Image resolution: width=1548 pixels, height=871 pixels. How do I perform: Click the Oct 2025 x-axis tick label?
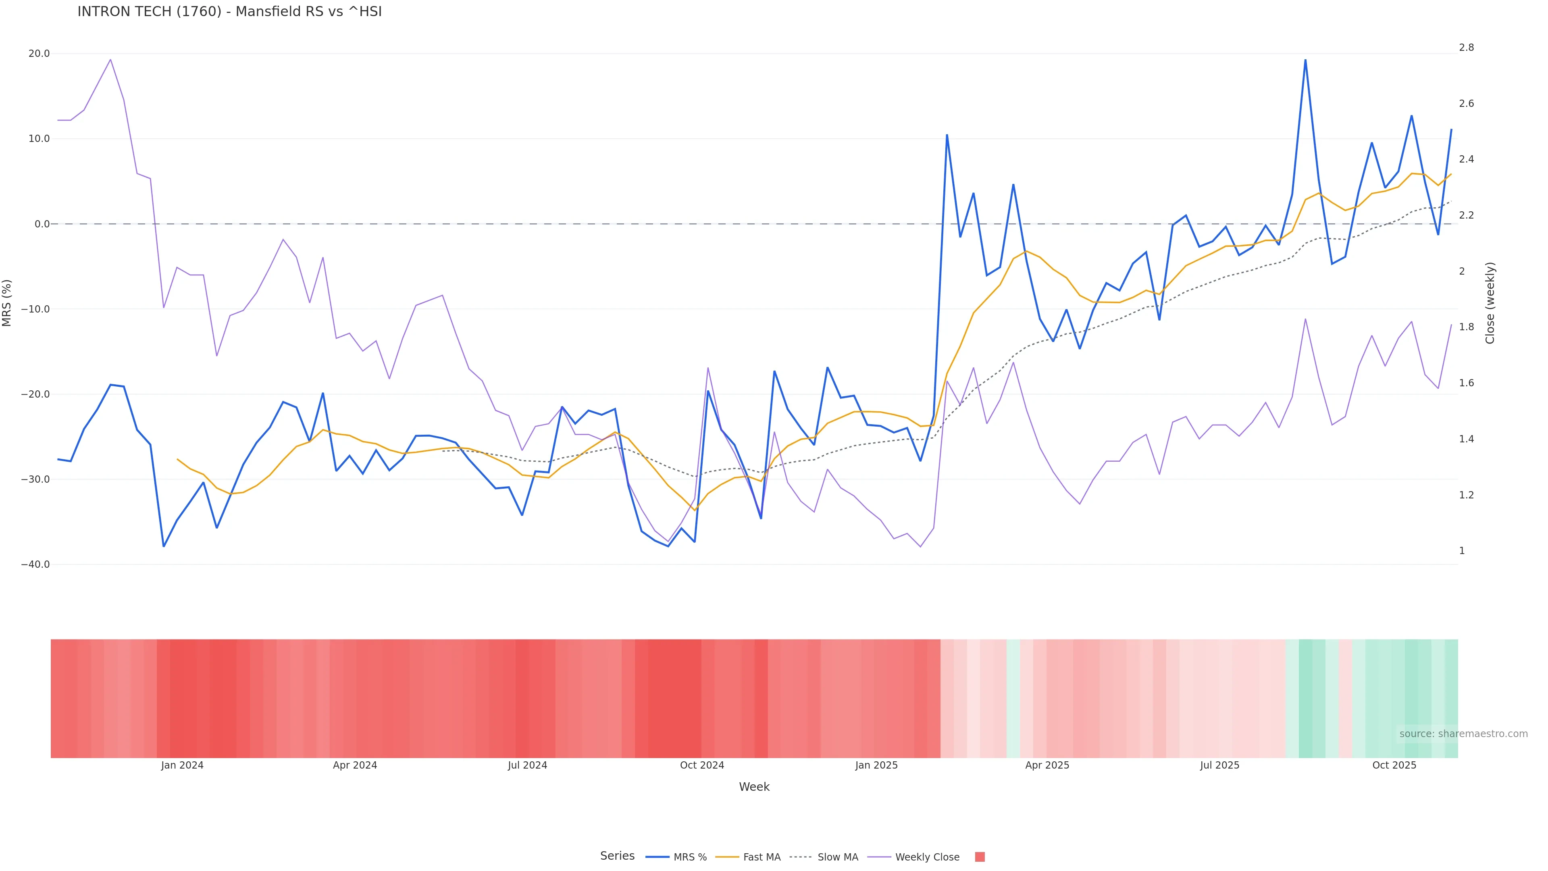1394,765
